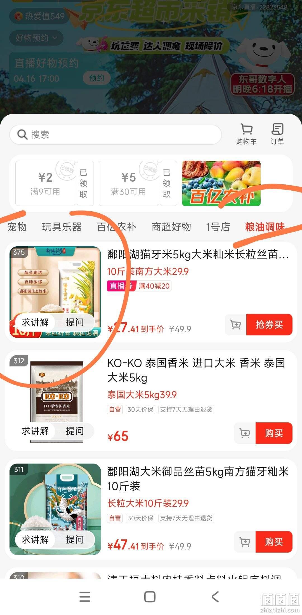The width and height of the screenshot is (302, 615).
Task: Tap Android home square button
Action: pos(150,597)
